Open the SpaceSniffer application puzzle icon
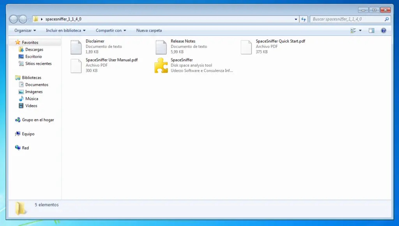 click(161, 66)
